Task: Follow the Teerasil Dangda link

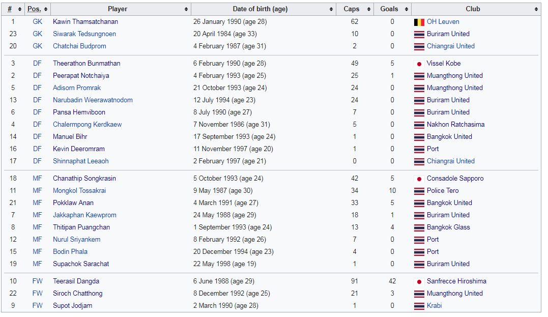Action: point(76,281)
